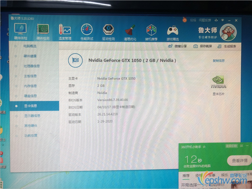This screenshot has height=189, width=252.
Task: Select the 硬件检测 hardware detection icon
Action: (x=43, y=32)
